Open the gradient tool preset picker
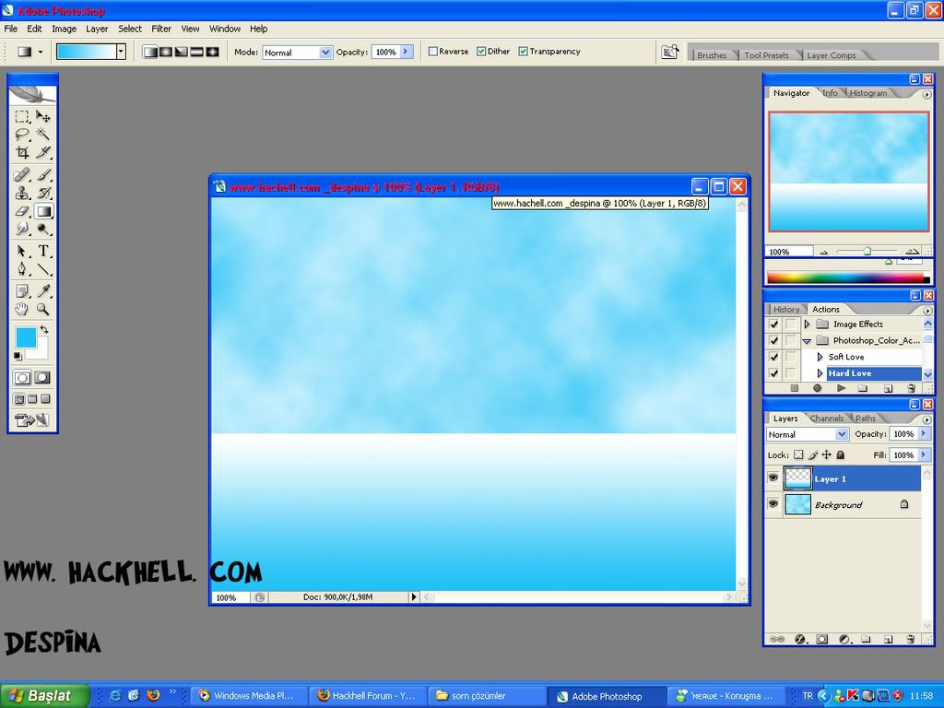 pyautogui.click(x=29, y=53)
